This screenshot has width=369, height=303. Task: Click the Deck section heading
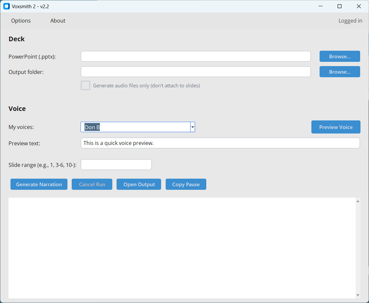17,39
